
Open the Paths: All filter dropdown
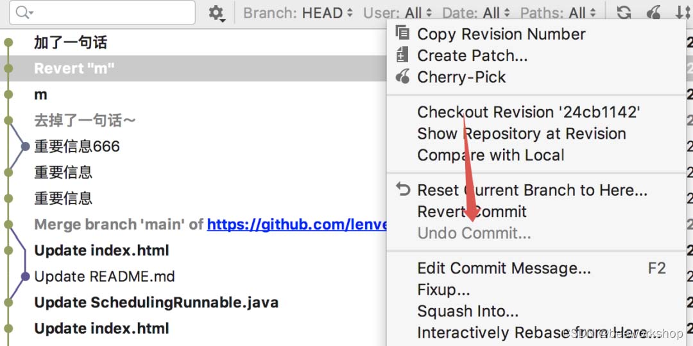(558, 13)
